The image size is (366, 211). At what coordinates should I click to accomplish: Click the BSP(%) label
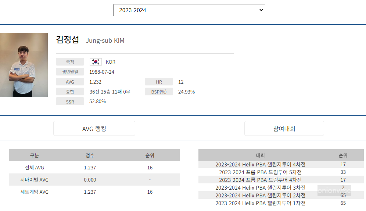(159, 92)
